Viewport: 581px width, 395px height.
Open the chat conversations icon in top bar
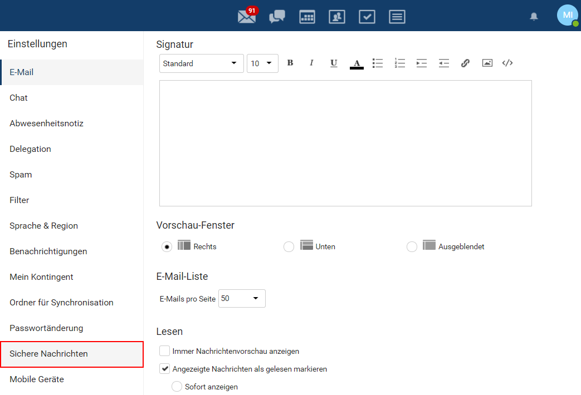point(277,17)
